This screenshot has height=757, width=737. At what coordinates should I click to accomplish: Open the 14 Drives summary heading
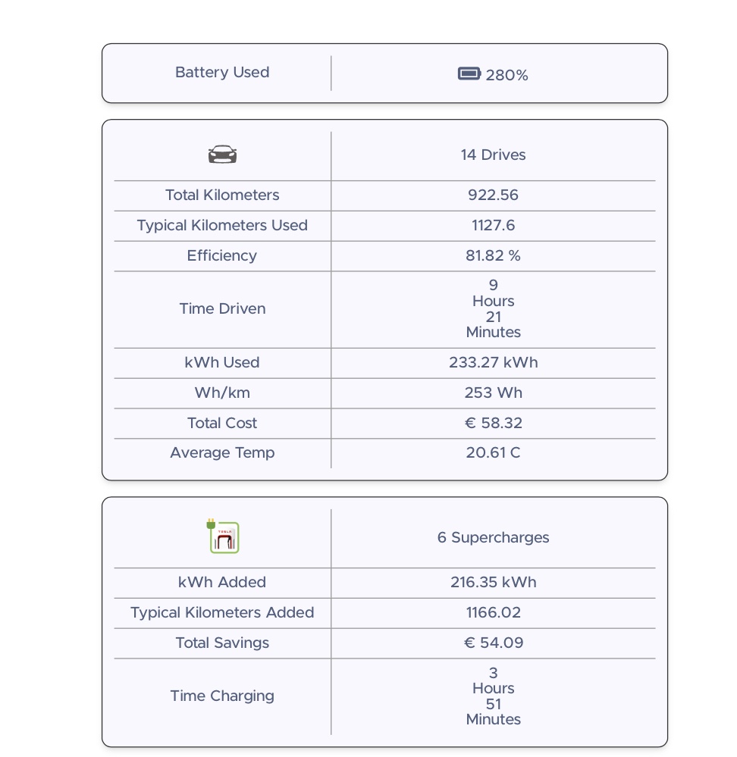(493, 155)
